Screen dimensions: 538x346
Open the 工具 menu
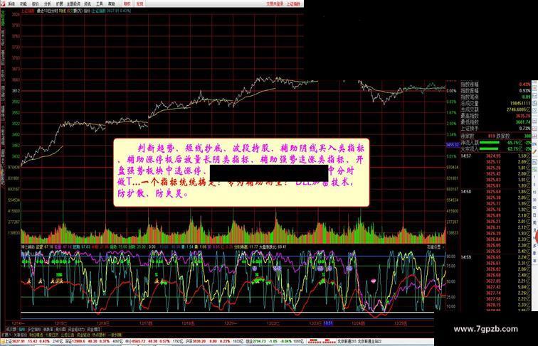point(100,4)
